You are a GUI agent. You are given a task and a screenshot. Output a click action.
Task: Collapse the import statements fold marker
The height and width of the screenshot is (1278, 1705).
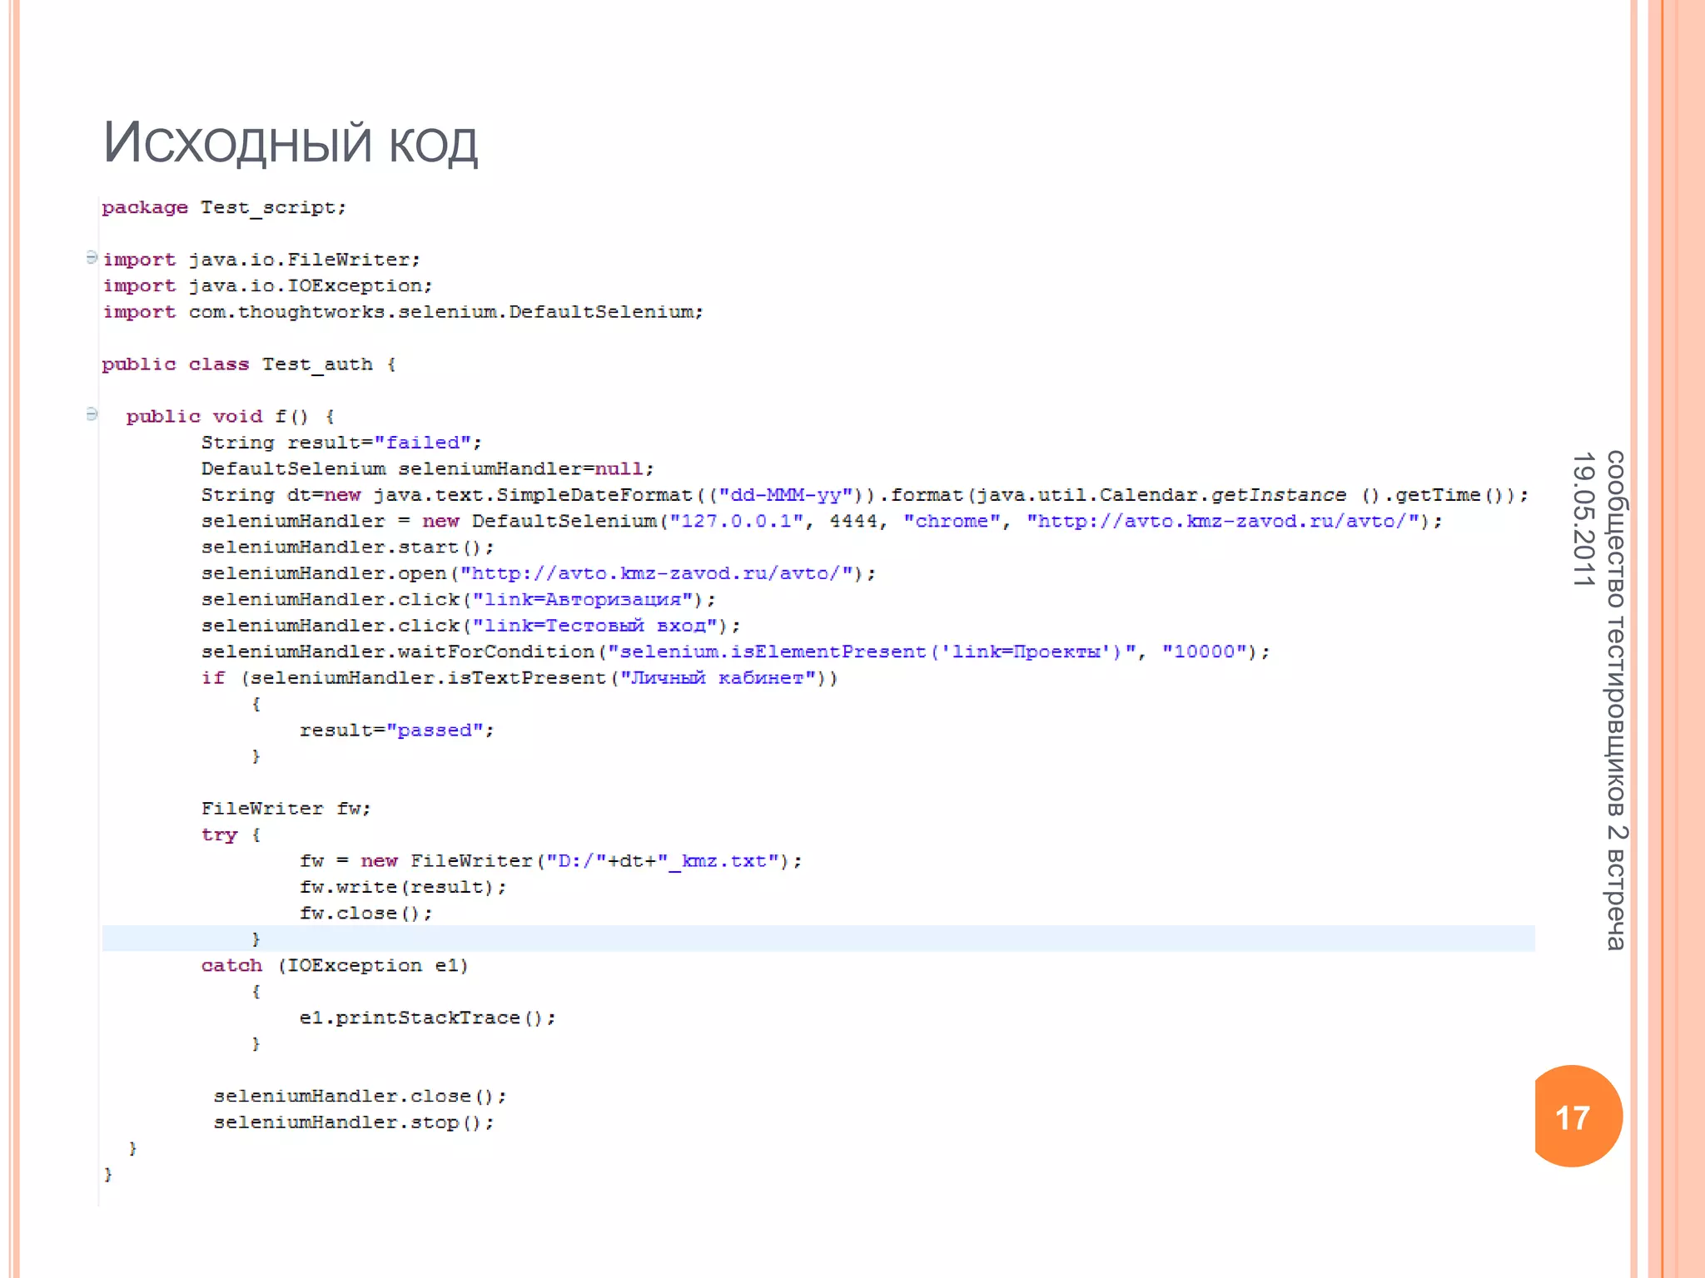[92, 257]
